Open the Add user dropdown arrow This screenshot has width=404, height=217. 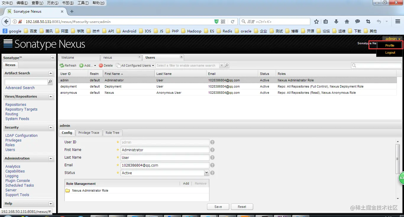click(95, 66)
